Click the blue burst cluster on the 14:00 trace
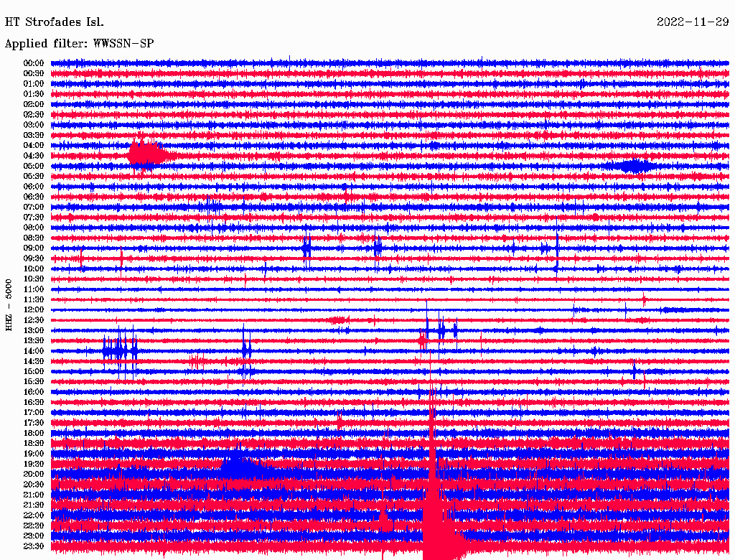 (121, 351)
